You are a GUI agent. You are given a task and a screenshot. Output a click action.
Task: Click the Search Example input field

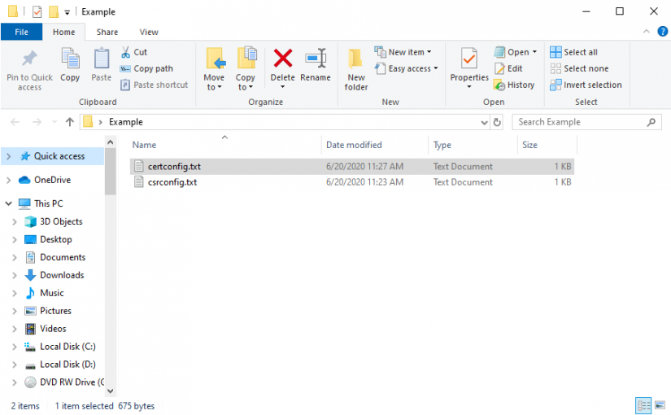click(579, 122)
